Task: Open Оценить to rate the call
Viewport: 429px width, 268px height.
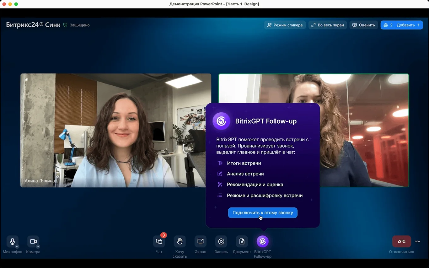Action: (x=363, y=25)
